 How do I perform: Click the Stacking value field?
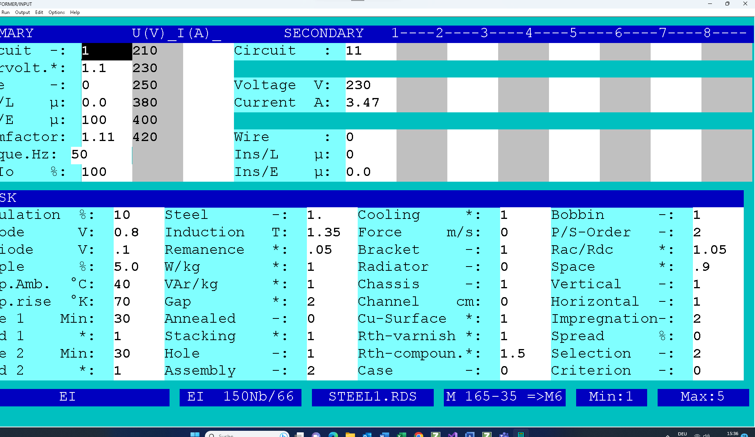(332, 337)
